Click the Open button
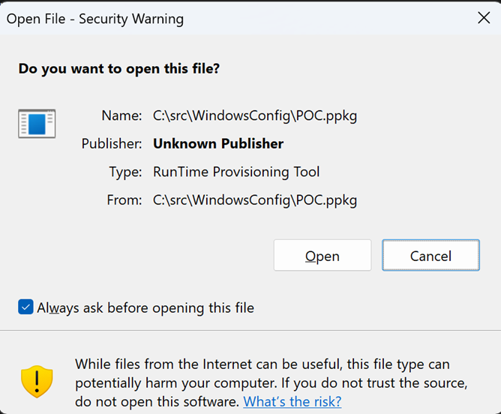The image size is (501, 414). [322, 256]
